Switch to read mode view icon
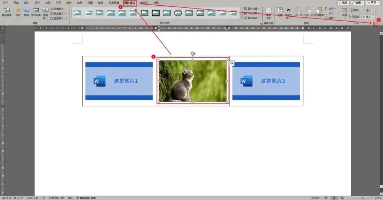The image size is (383, 200). click(326, 198)
